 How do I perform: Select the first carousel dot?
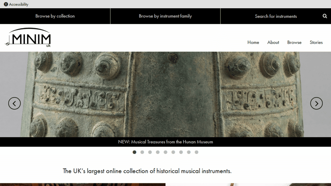tap(134, 152)
